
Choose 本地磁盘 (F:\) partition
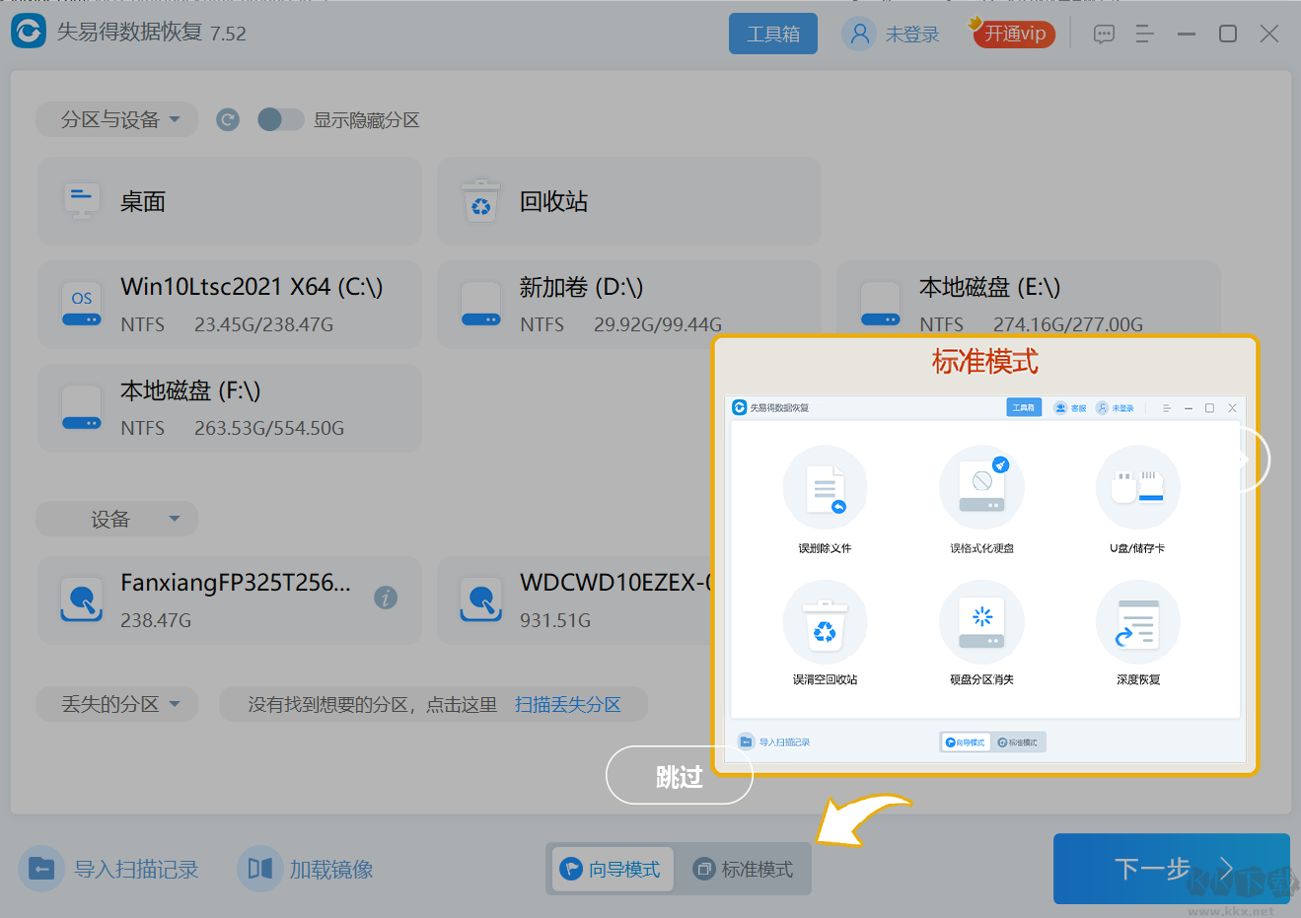coord(230,408)
